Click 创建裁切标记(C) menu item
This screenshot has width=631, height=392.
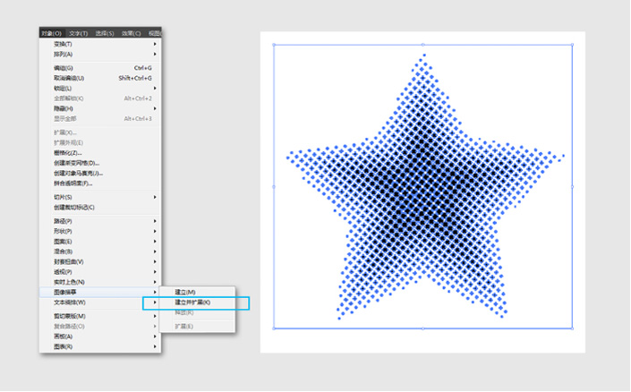coord(74,207)
